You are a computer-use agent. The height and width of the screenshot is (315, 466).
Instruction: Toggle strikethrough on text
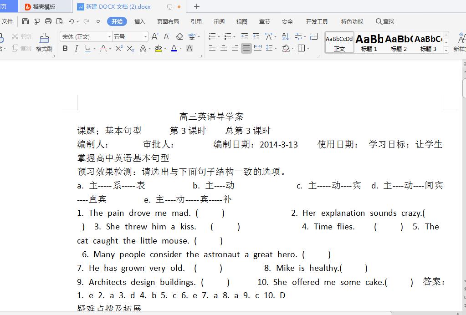pyautogui.click(x=103, y=48)
